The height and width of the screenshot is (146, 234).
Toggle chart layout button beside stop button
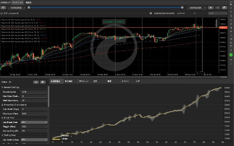(x=225, y=8)
